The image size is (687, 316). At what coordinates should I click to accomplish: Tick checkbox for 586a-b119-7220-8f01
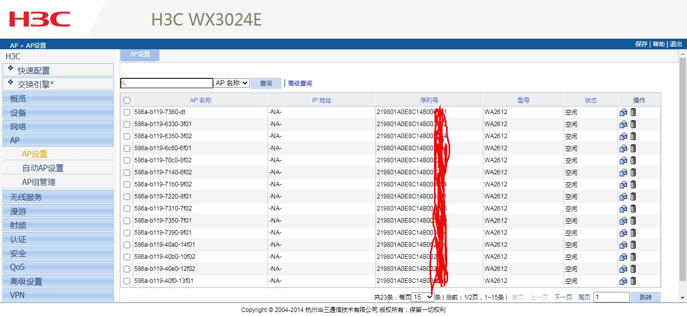(127, 197)
